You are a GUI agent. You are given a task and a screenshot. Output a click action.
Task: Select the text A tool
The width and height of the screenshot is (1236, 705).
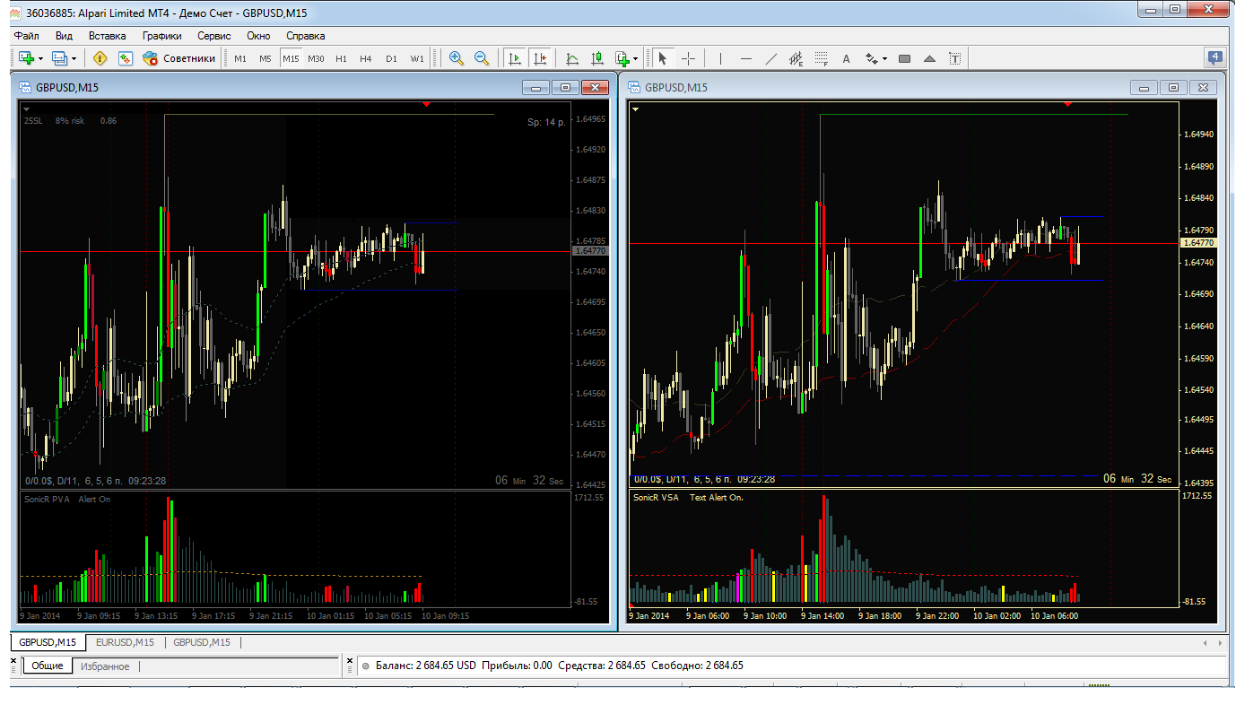point(846,58)
